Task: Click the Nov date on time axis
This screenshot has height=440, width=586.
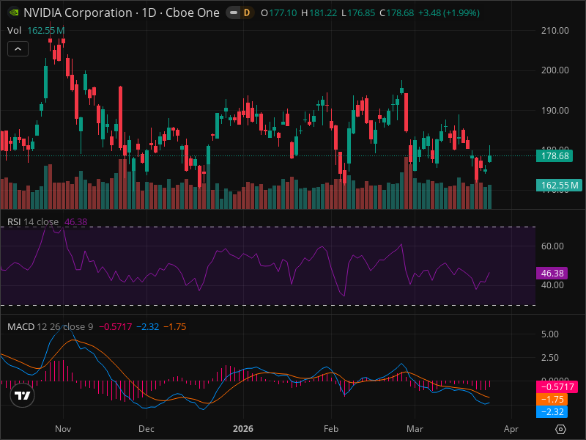Action: (63, 429)
